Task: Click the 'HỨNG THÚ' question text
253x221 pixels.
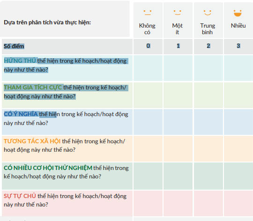Action: [x=66, y=65]
